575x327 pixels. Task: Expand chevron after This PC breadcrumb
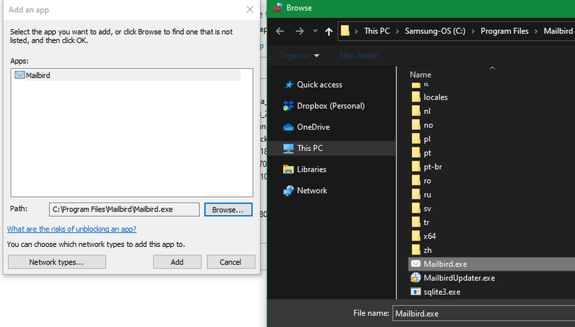397,31
